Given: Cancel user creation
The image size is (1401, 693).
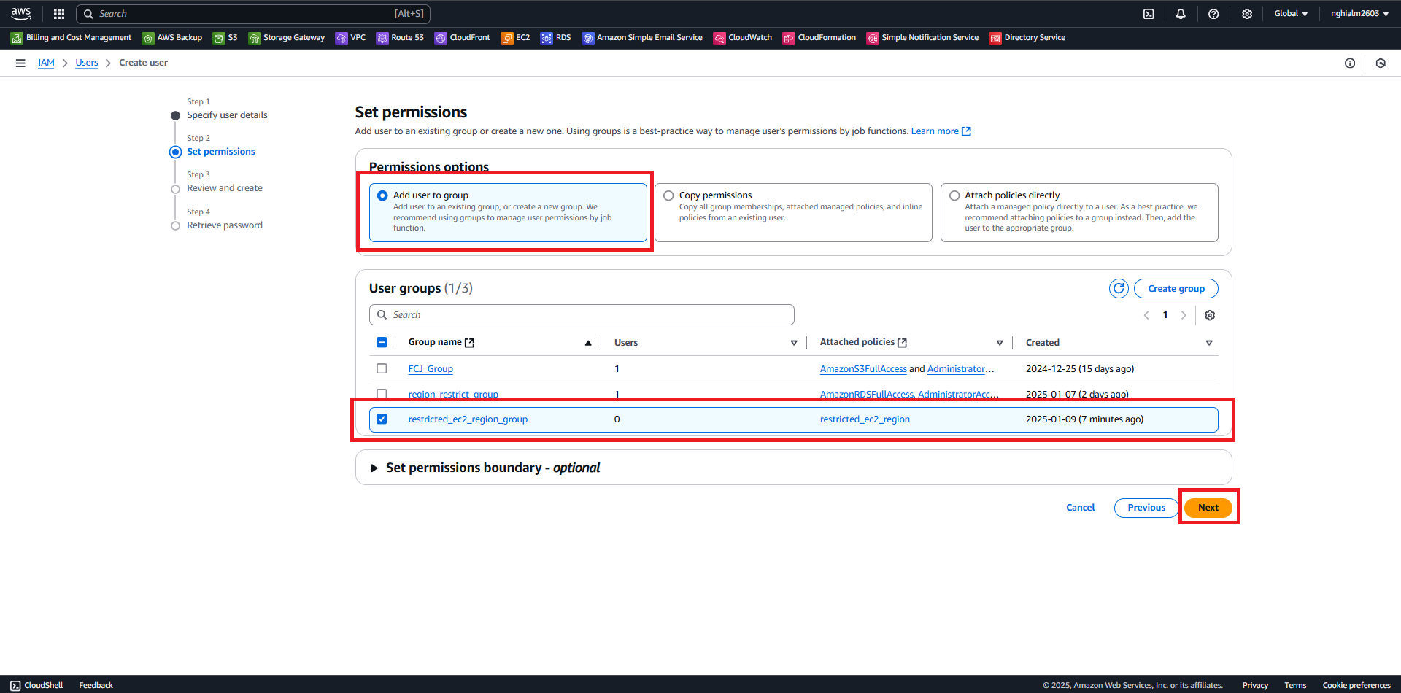Looking at the screenshot, I should (x=1080, y=508).
